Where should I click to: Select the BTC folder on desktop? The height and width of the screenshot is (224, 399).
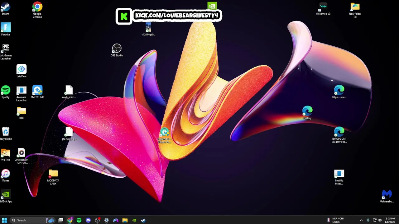point(22,113)
